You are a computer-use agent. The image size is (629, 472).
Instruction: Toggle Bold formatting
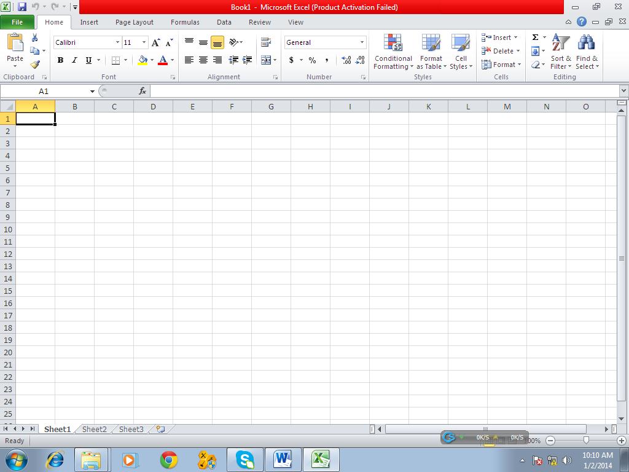(x=60, y=60)
